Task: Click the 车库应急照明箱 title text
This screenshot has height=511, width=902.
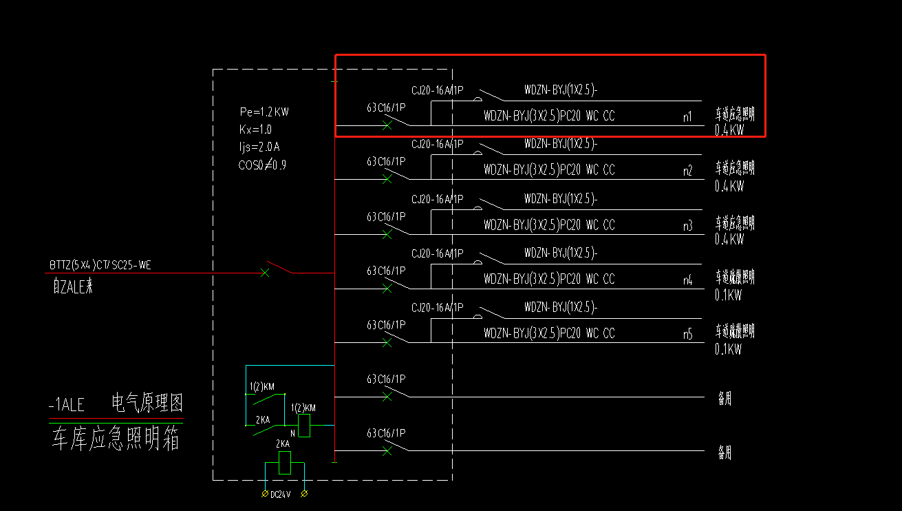Action: point(116,439)
